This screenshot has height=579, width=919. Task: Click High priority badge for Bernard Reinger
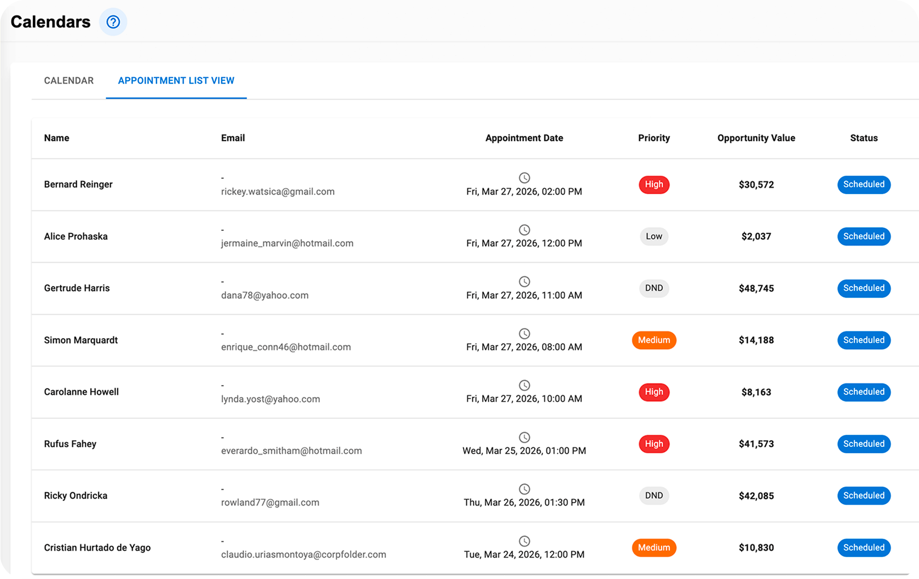click(654, 185)
